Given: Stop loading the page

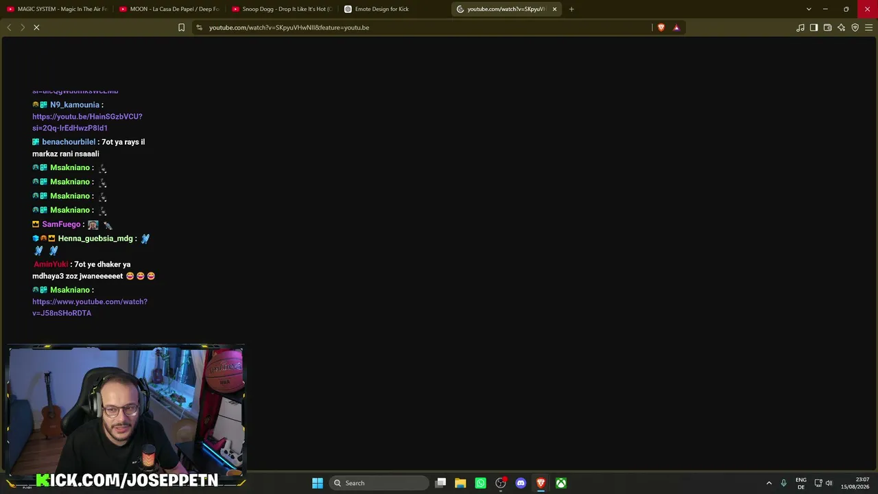Looking at the screenshot, I should click(x=36, y=27).
